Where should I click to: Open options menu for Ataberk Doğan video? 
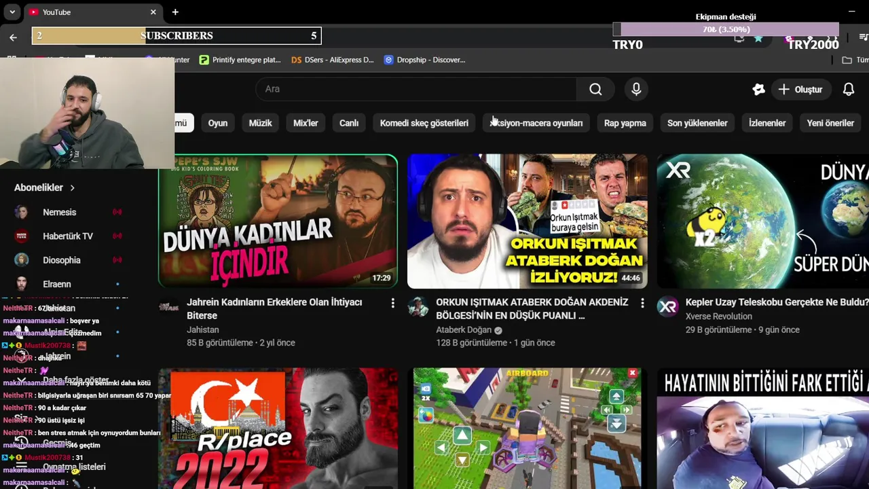(642, 304)
